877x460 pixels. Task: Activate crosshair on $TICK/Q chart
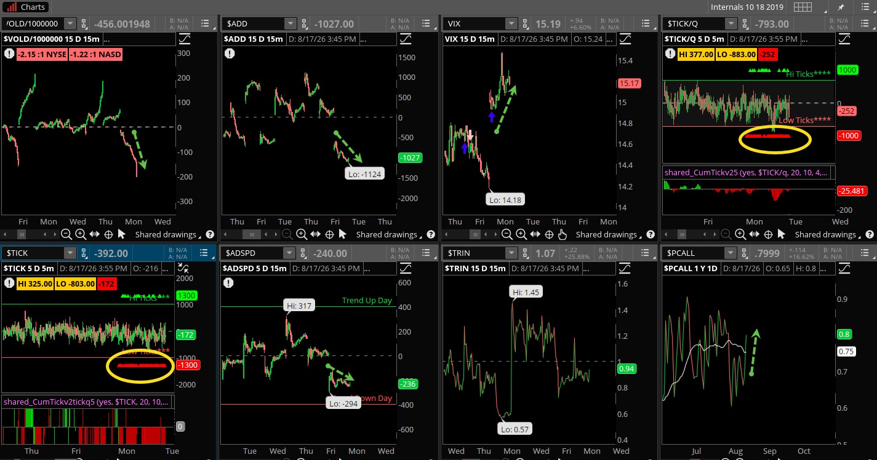(768, 234)
